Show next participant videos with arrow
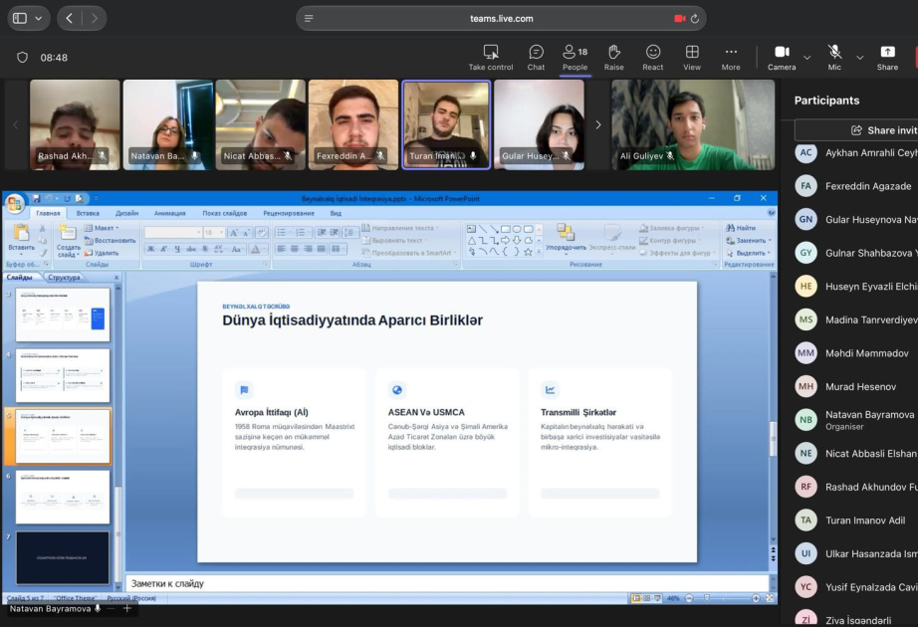This screenshot has height=627, width=918. pos(597,124)
